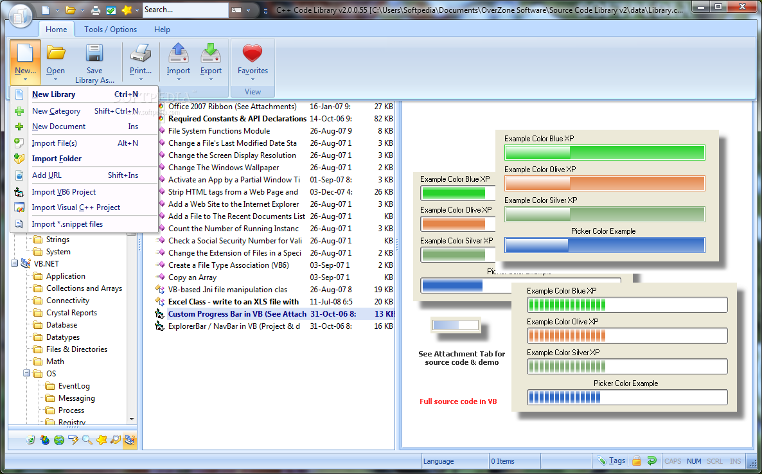This screenshot has height=474, width=762.
Task: Click the folder search icon in bottom toolbar
Action: [115, 440]
